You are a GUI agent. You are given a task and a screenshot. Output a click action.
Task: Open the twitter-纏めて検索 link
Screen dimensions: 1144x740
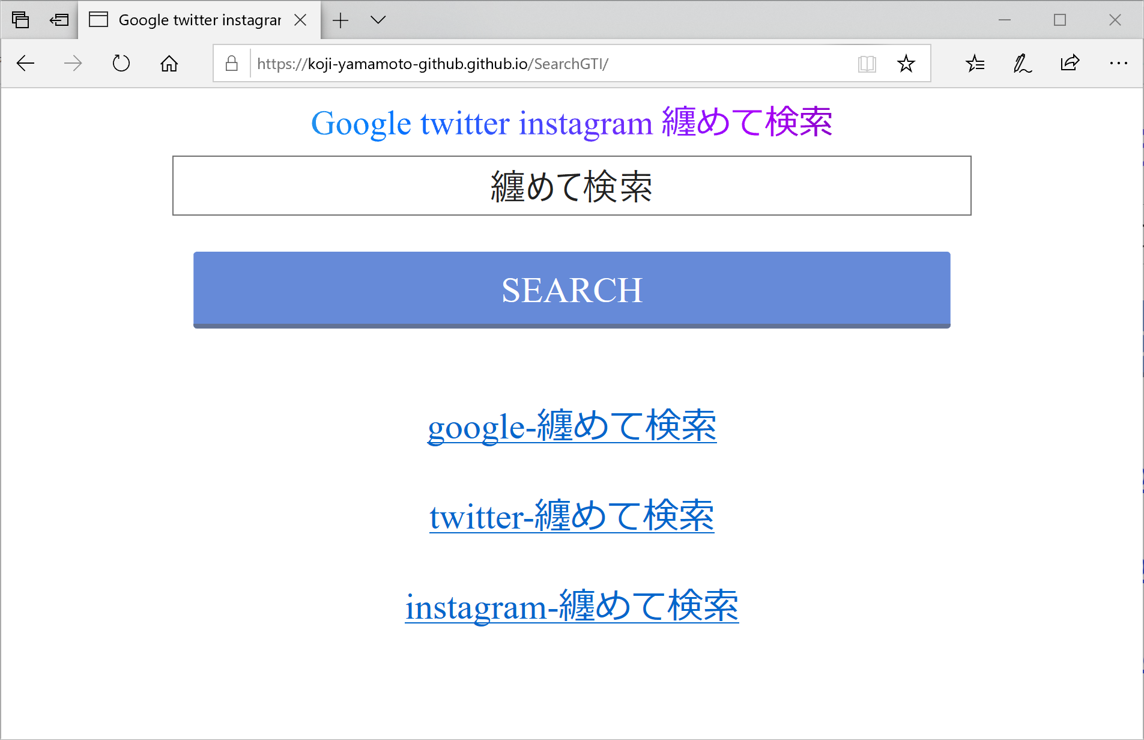pyautogui.click(x=572, y=516)
